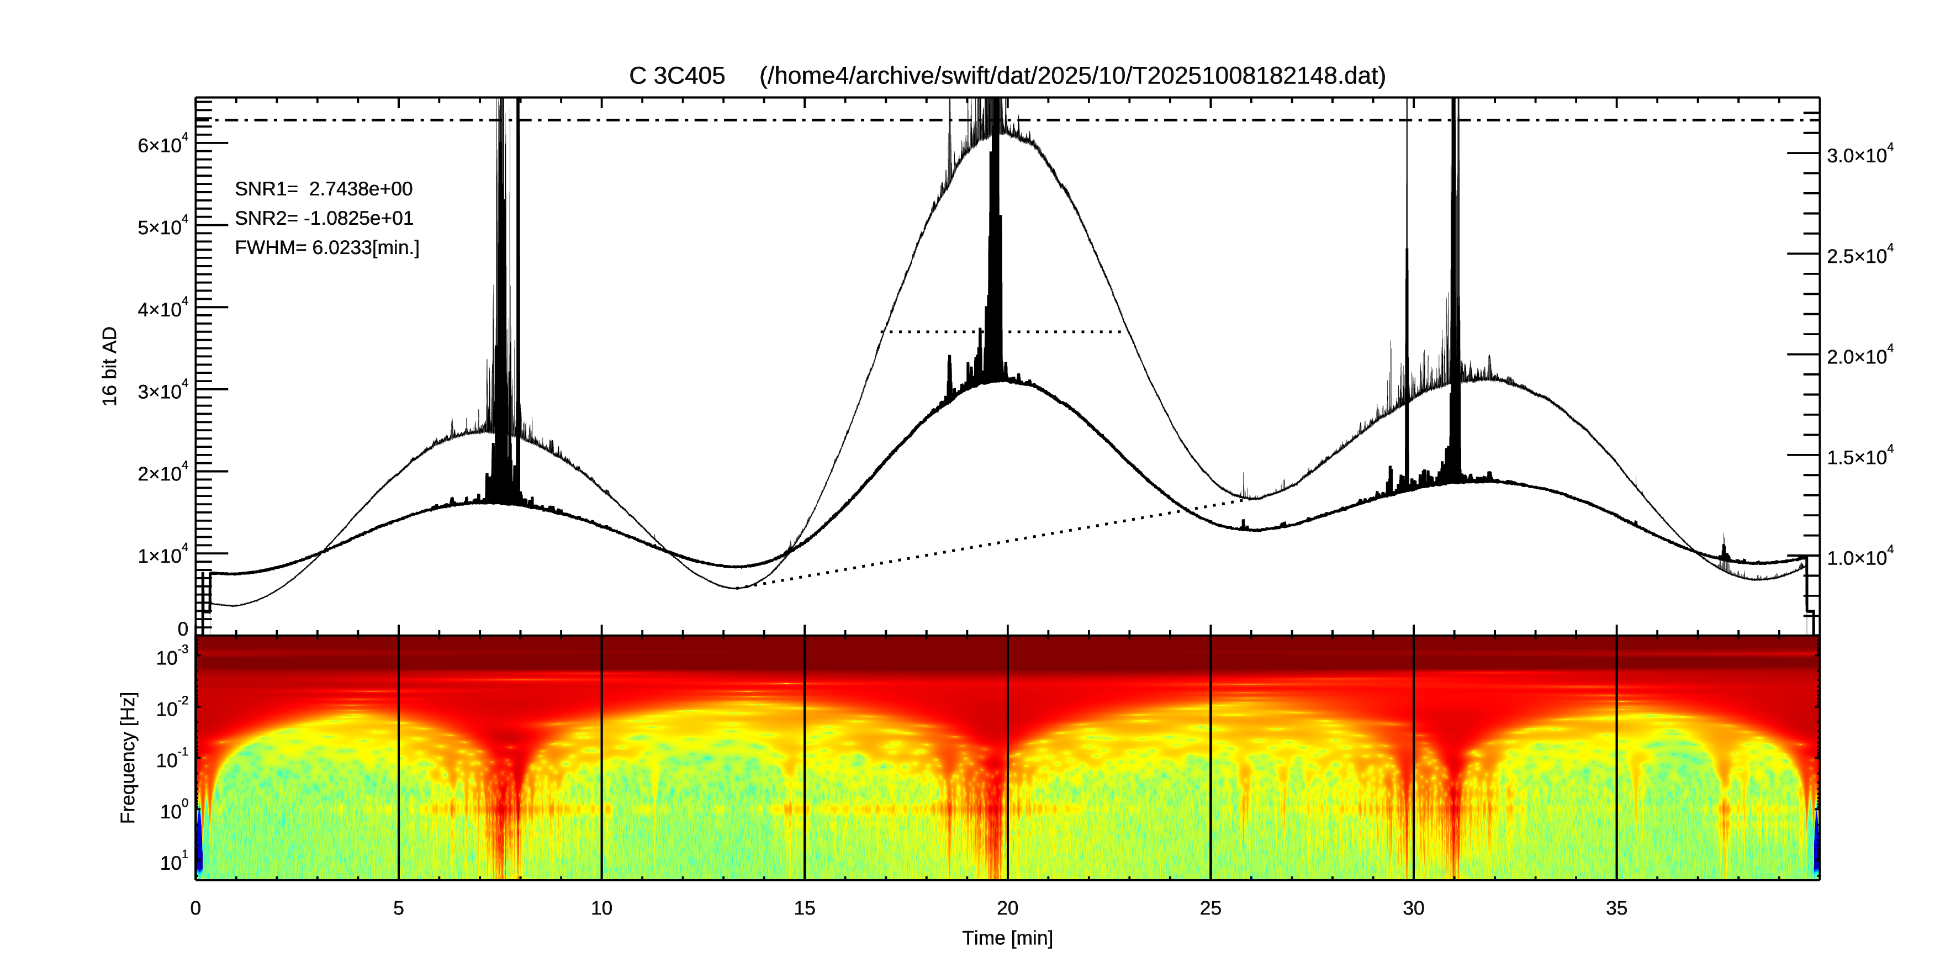Click the plot title text C 3C405
The width and height of the screenshot is (1956, 978).
pyautogui.click(x=676, y=76)
